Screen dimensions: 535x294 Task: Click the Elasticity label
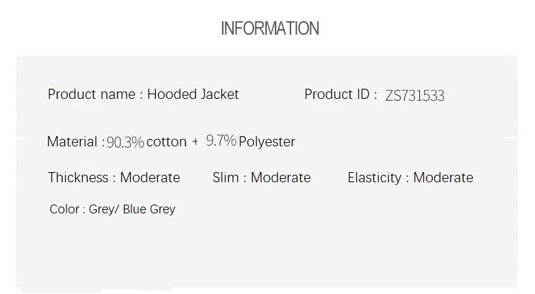374,177
